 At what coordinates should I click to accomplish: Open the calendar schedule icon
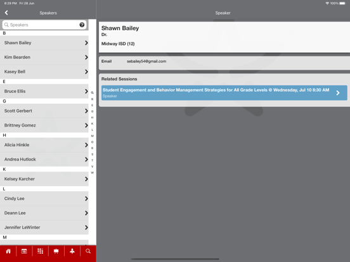tap(24, 251)
